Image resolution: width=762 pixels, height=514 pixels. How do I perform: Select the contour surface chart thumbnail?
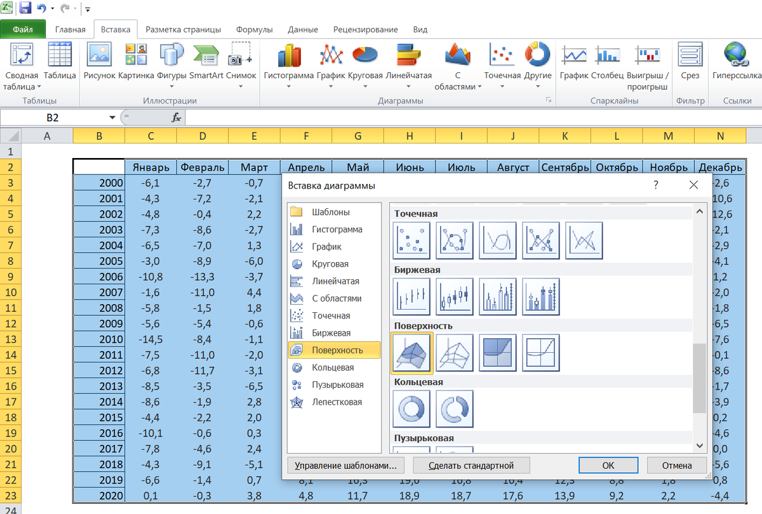(498, 352)
